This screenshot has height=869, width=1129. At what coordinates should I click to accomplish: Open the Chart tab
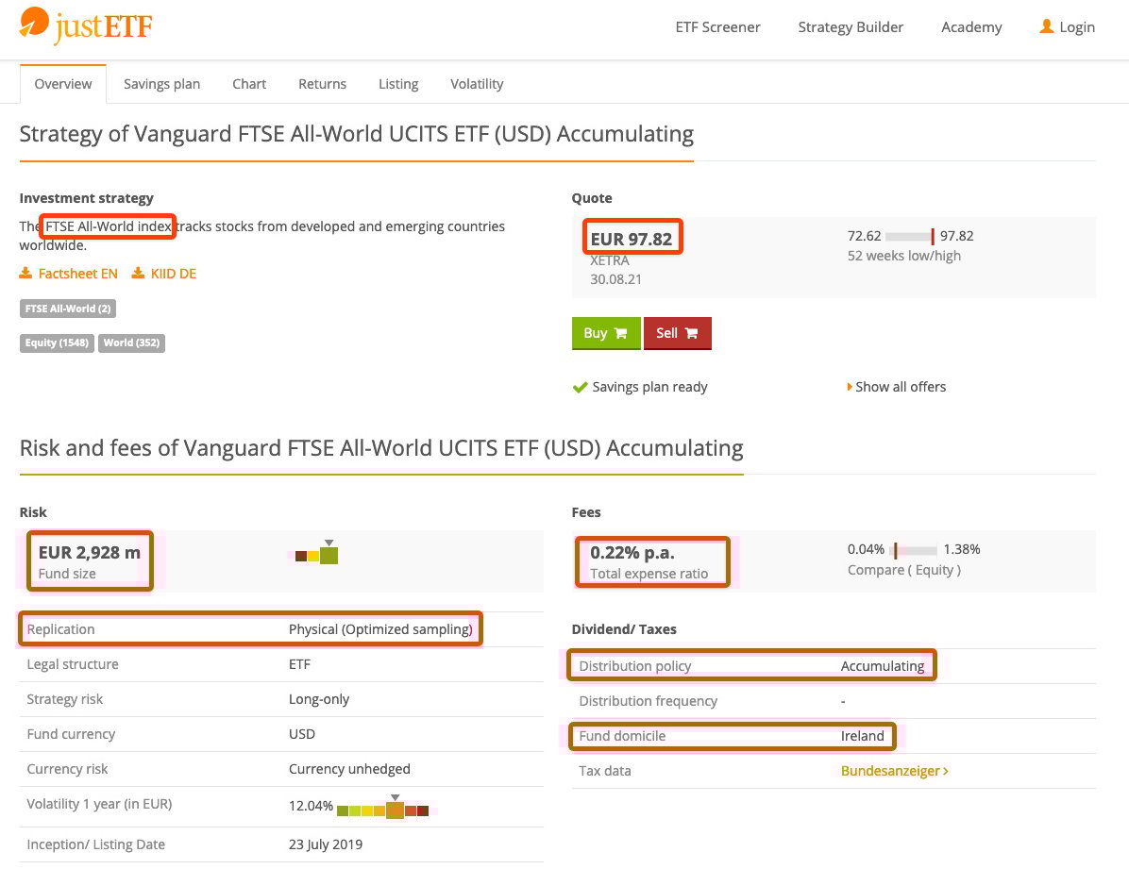pyautogui.click(x=249, y=84)
